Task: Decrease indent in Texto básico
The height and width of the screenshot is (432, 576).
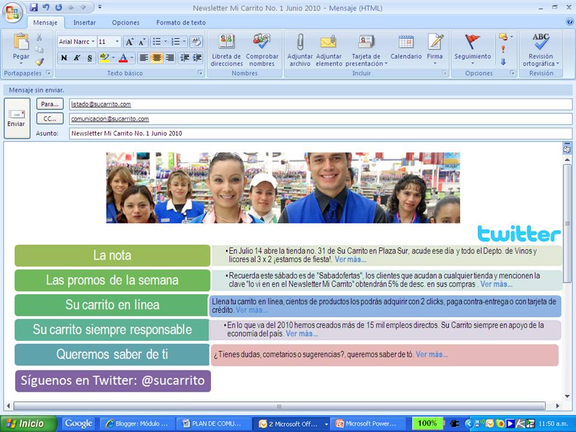Action: click(184, 58)
